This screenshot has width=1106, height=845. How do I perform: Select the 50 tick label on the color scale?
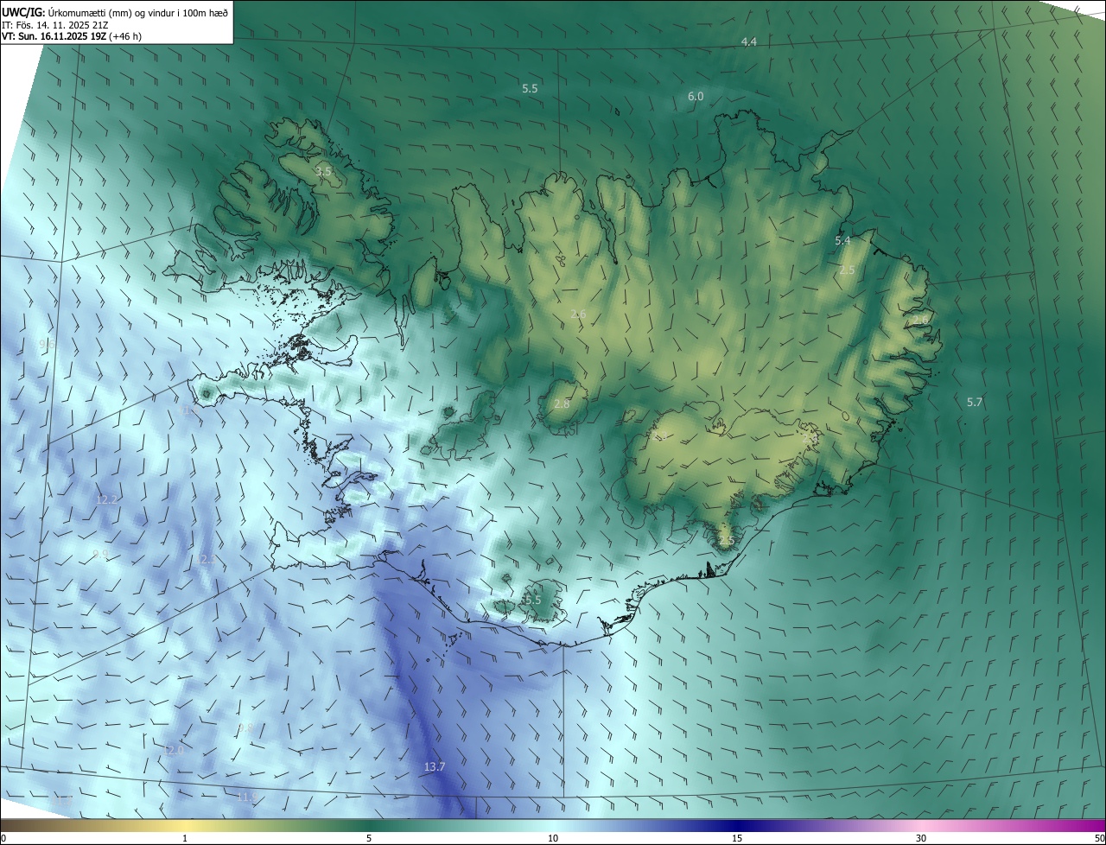[1099, 838]
